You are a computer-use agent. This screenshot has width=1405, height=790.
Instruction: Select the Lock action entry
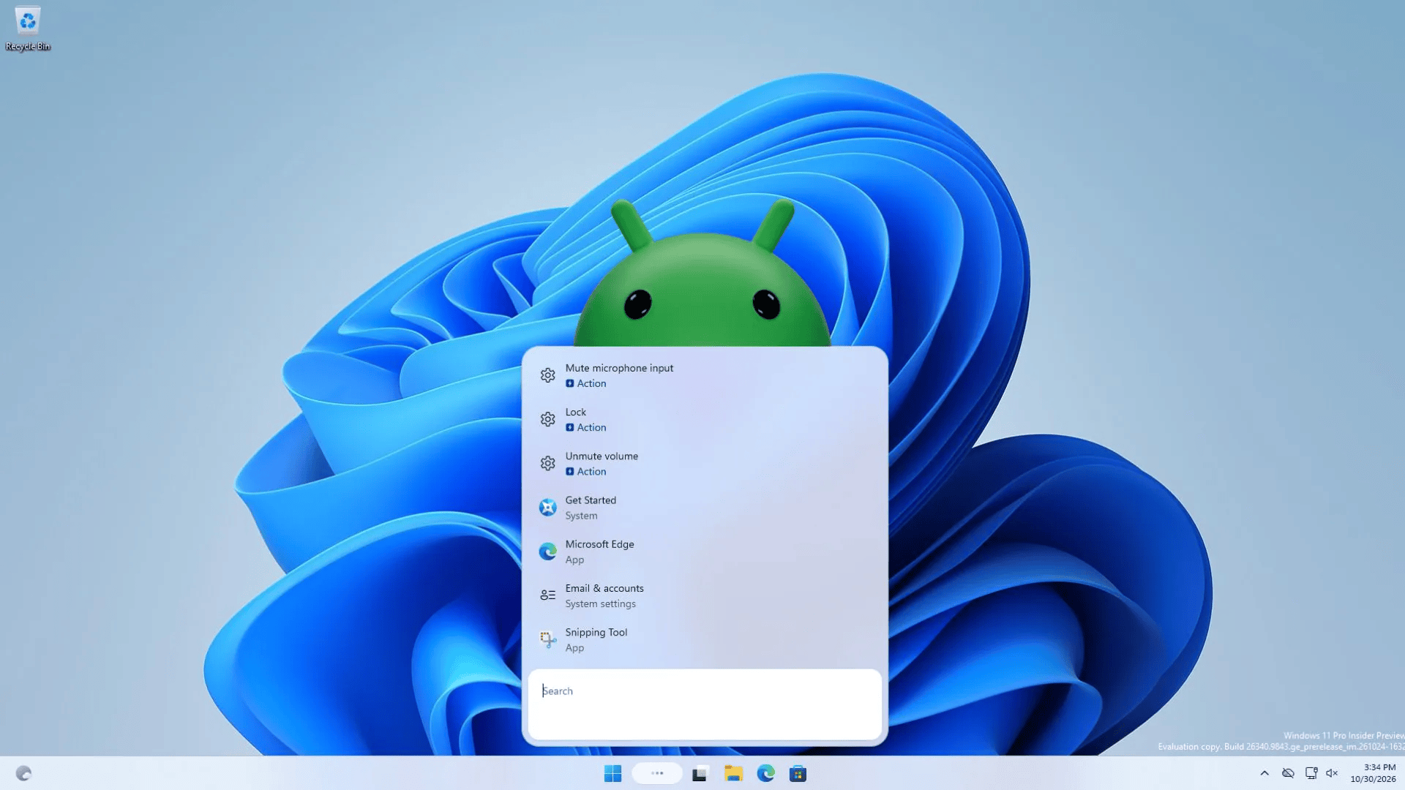[x=705, y=419]
